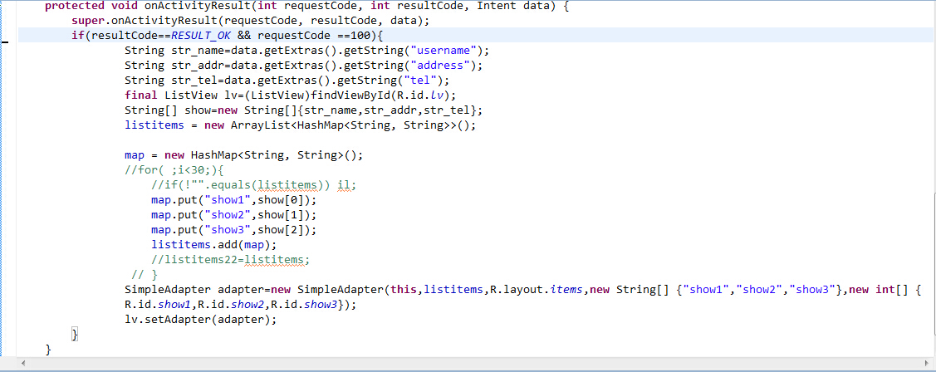
Task: Click the 'Intent data' parameter in method signature
Action: (x=514, y=6)
